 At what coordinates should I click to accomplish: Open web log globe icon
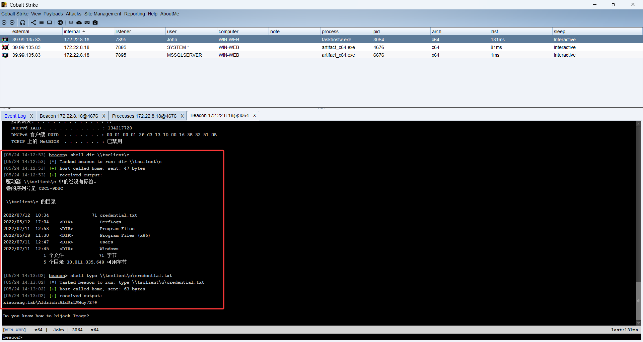(x=60, y=22)
